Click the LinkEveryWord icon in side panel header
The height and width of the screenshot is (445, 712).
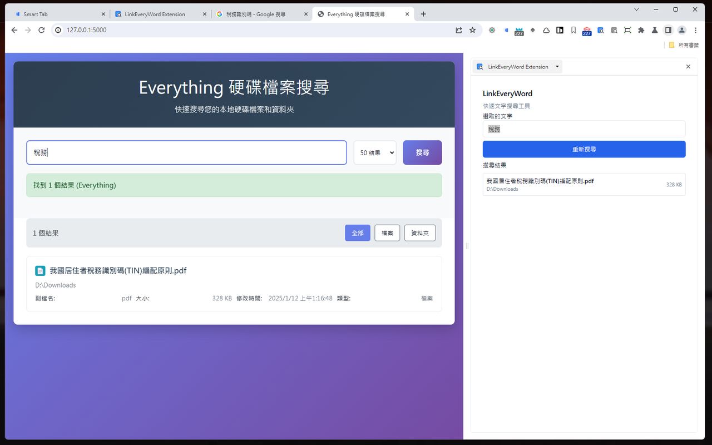pyautogui.click(x=480, y=67)
